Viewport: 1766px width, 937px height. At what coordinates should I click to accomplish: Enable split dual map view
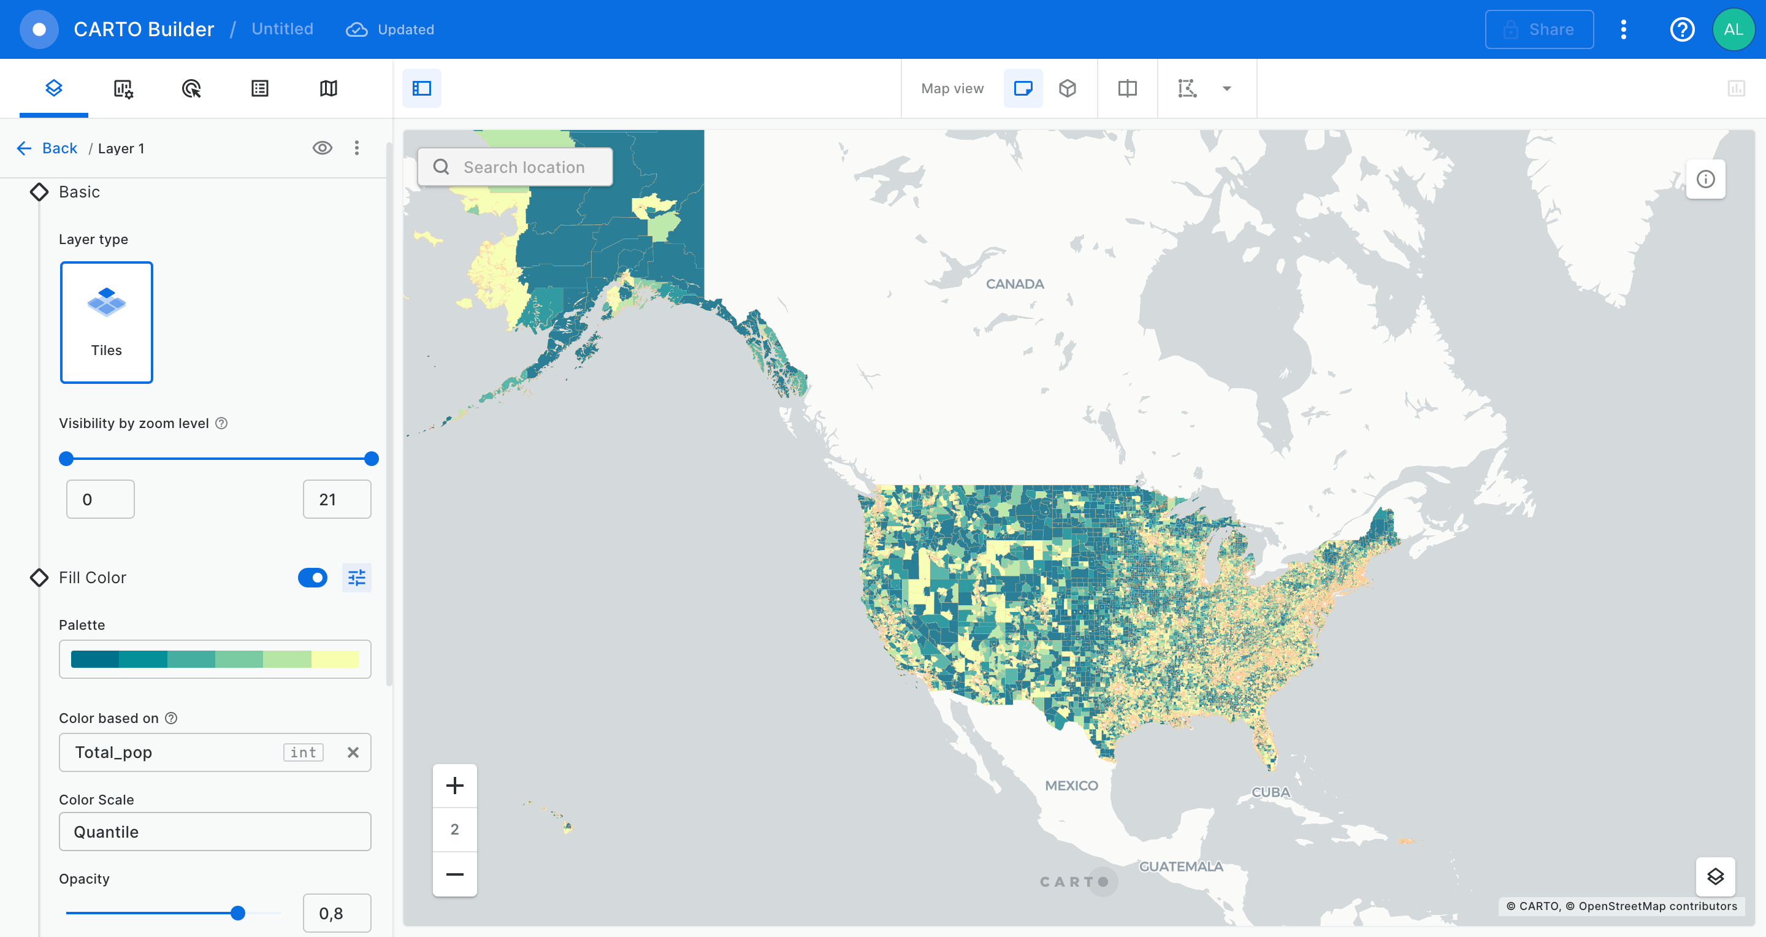(1127, 88)
